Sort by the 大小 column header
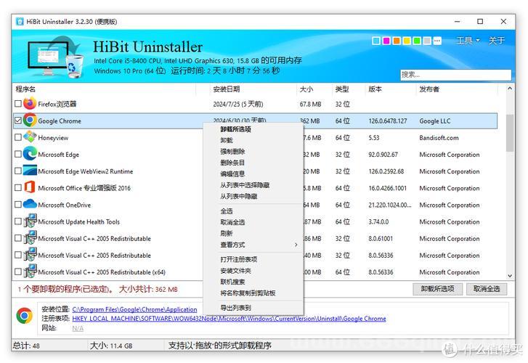This screenshot has width=528, height=363. [x=306, y=89]
